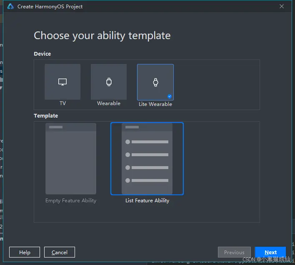Click the 'TV' label text
The width and height of the screenshot is (295, 265).
point(62,103)
